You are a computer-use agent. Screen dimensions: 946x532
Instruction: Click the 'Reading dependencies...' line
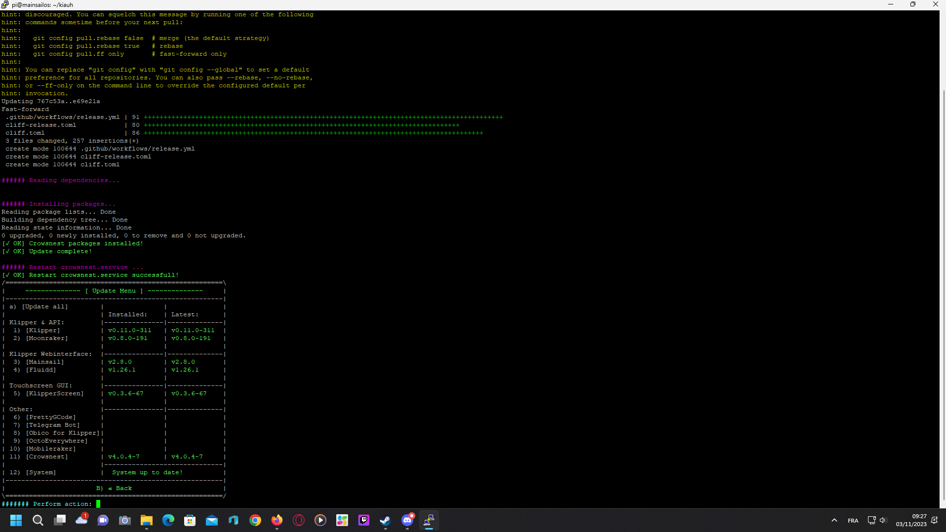tap(61, 180)
